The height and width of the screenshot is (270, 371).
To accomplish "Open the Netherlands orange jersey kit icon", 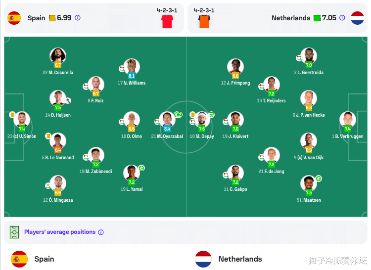I will (204, 21).
